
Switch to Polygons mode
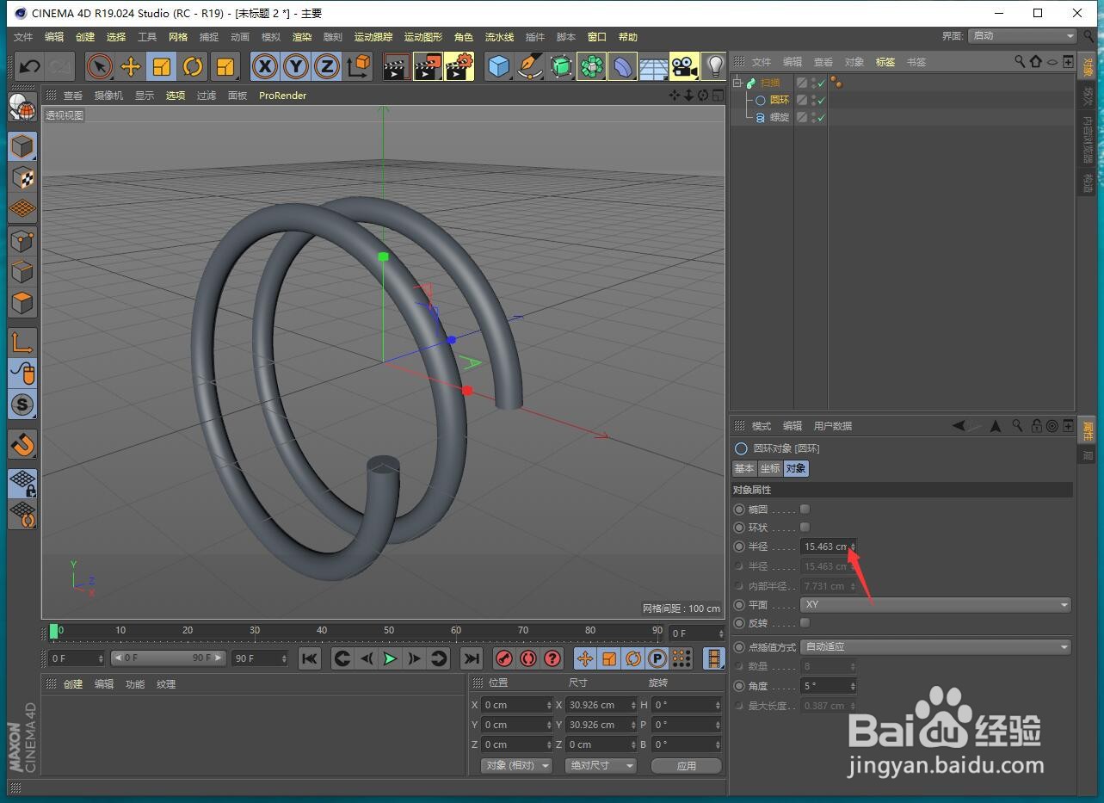[22, 303]
